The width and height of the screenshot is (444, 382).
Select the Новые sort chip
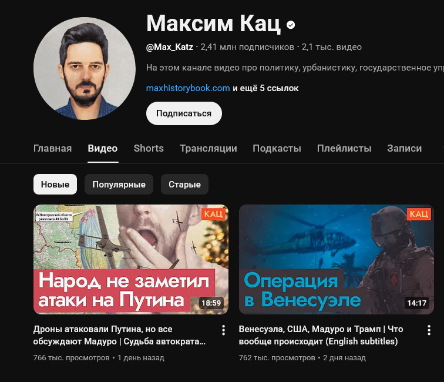point(55,184)
